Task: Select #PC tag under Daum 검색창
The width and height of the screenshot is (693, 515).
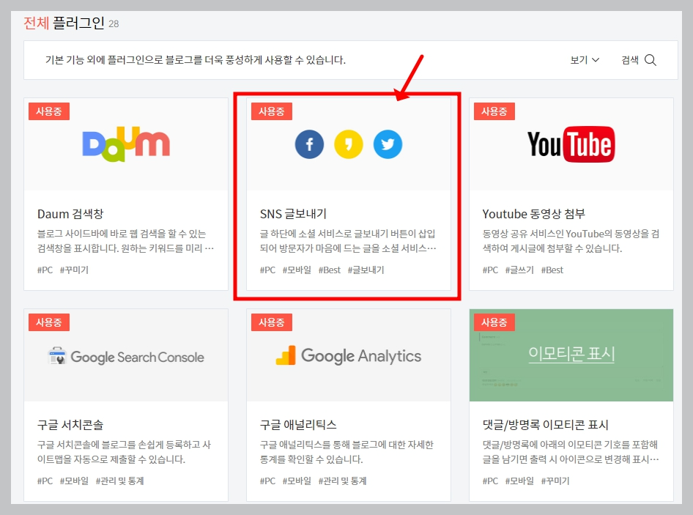Action: click(x=45, y=270)
